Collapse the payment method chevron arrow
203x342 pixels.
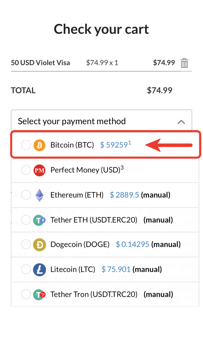tap(181, 122)
